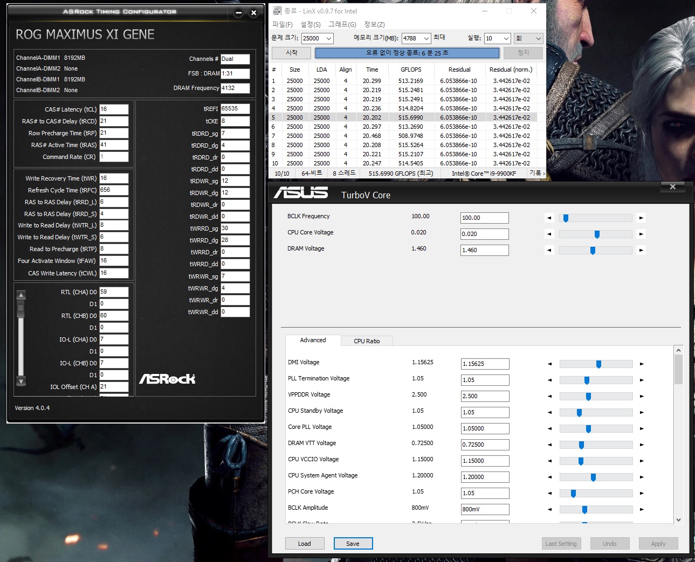
Task: Raise CPU Core Voltage using right arrow
Action: coord(641,234)
